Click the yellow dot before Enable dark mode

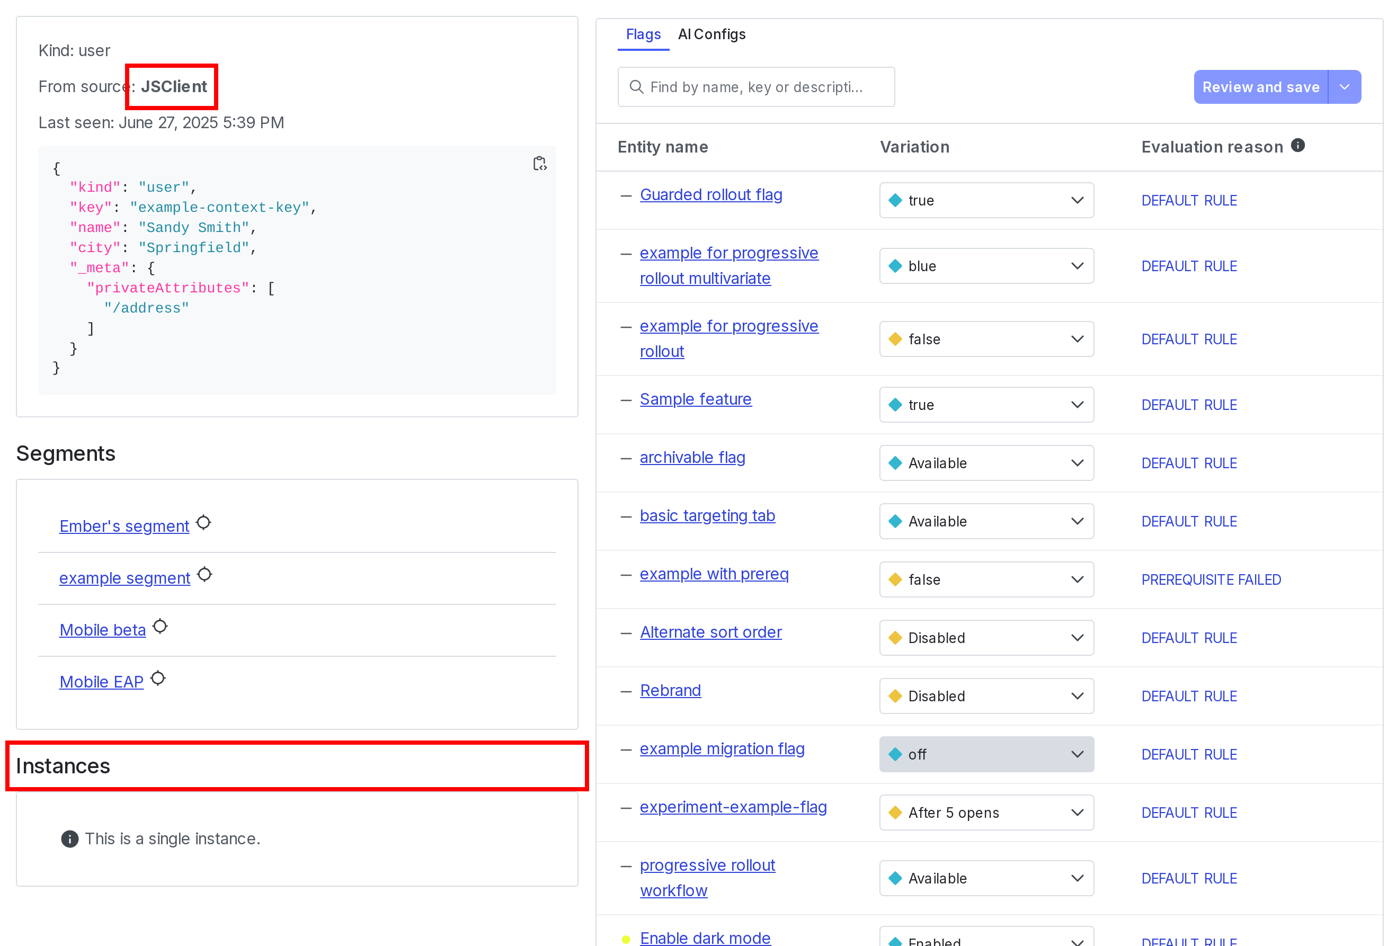(626, 940)
